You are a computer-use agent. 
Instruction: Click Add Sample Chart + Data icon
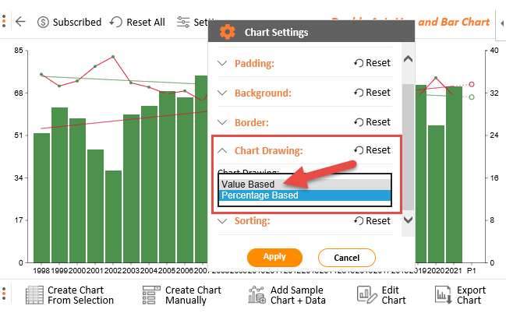[257, 295]
